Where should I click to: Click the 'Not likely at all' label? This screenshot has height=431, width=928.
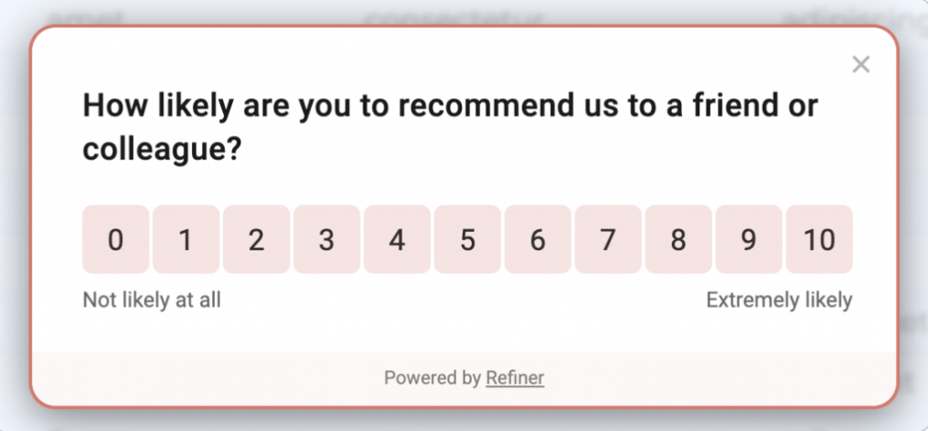click(151, 301)
